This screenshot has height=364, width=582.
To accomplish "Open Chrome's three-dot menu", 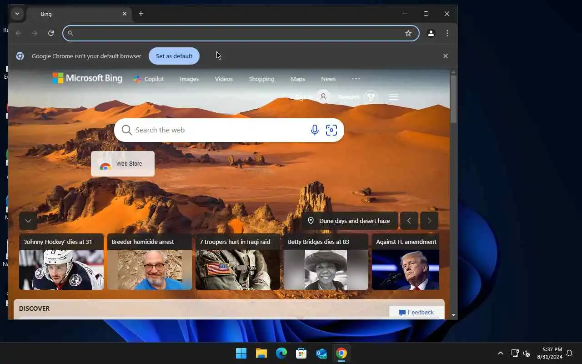I will (447, 33).
